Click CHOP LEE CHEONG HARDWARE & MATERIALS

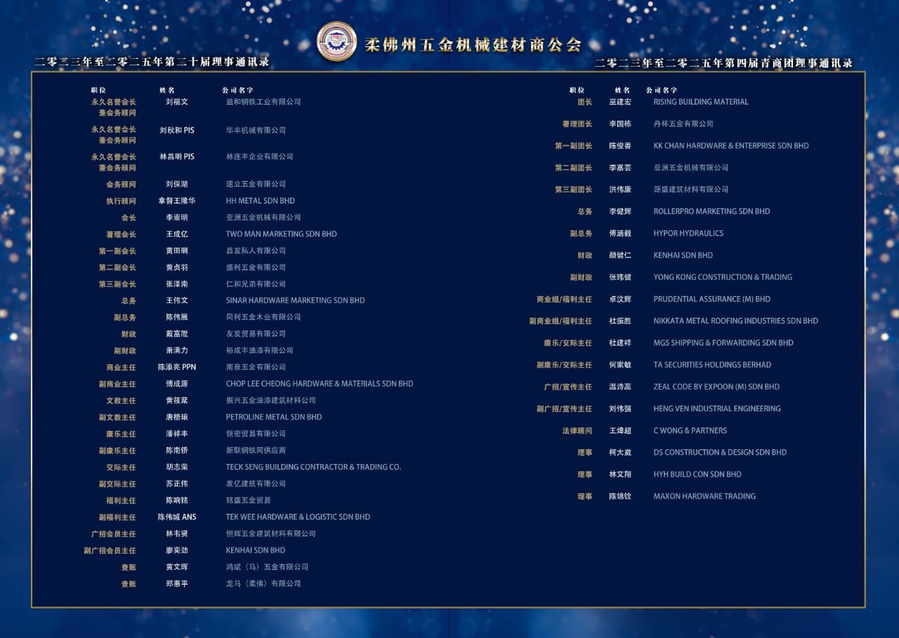(x=319, y=384)
